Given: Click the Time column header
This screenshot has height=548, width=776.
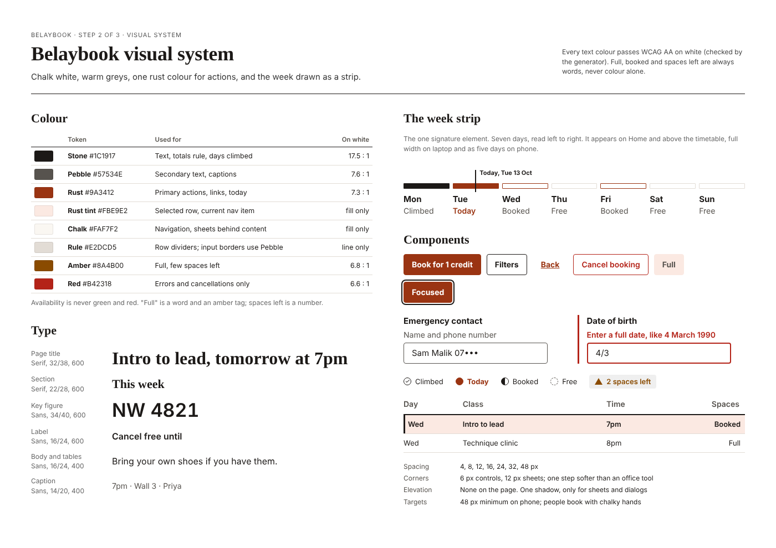Looking at the screenshot, I should coord(615,404).
